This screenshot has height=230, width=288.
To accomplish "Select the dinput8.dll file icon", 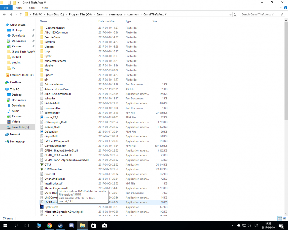I will [x=42, y=136].
